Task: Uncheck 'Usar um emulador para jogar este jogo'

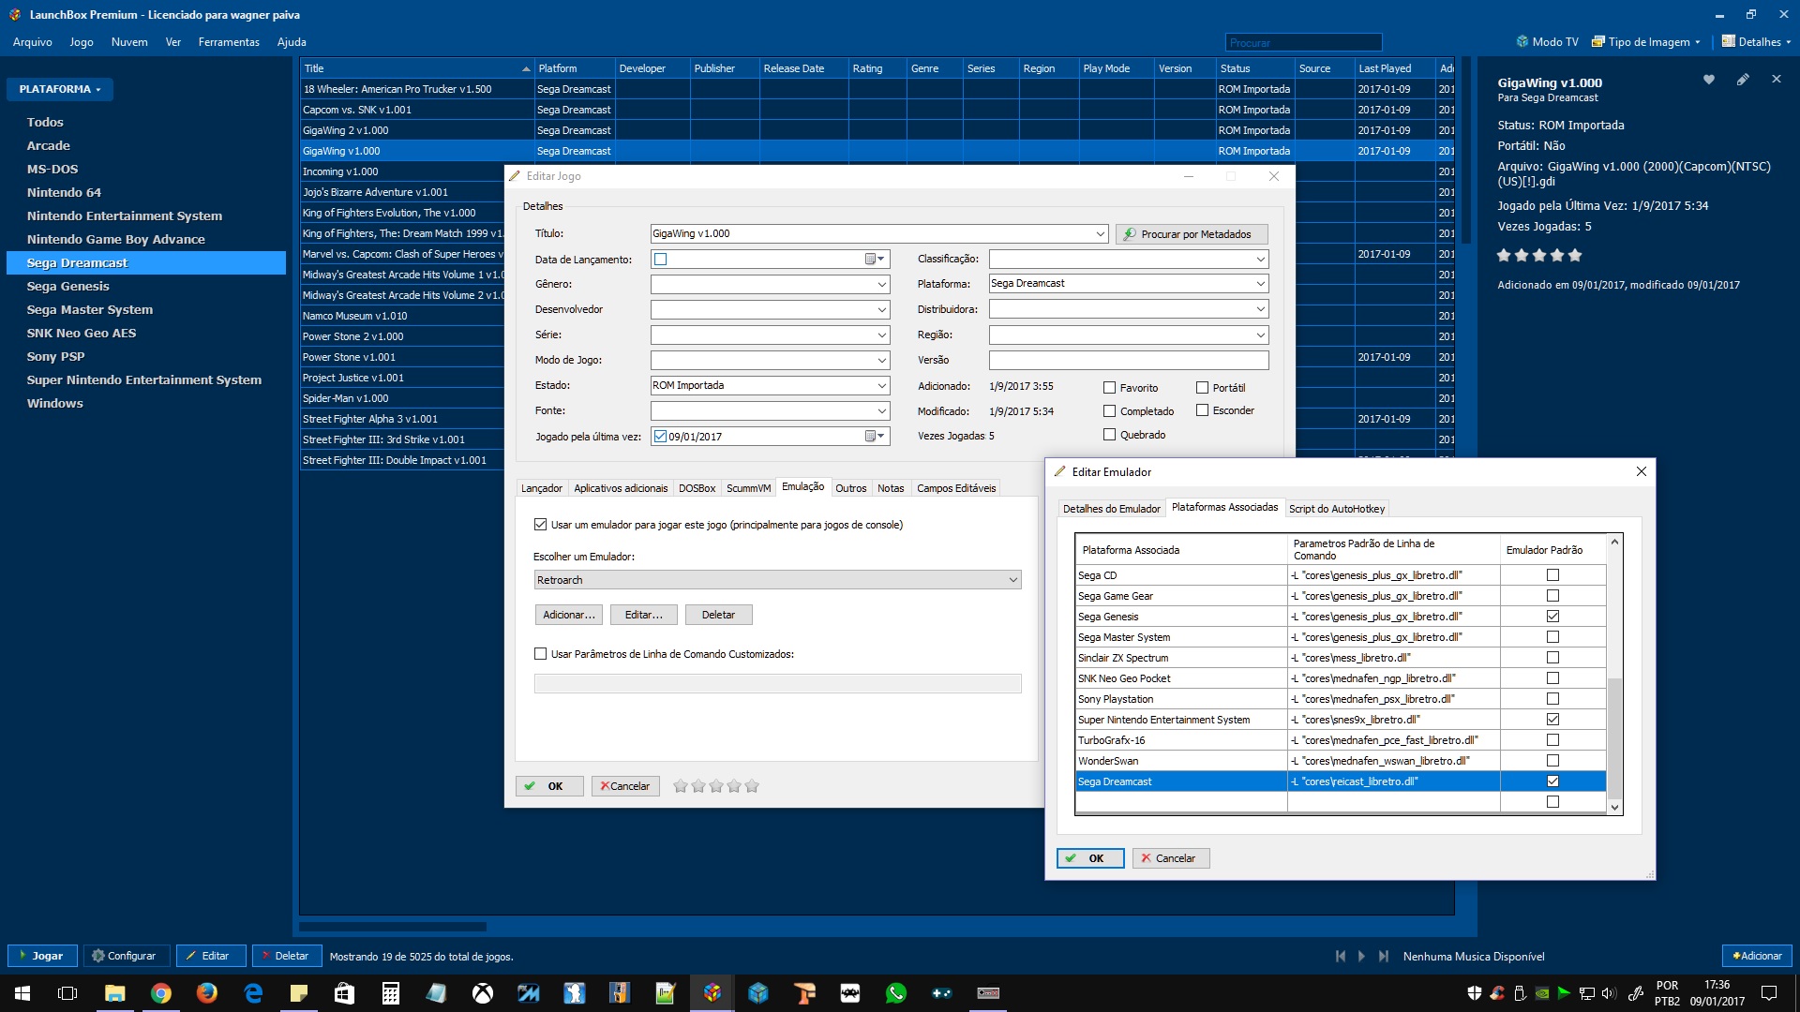Action: coord(540,525)
